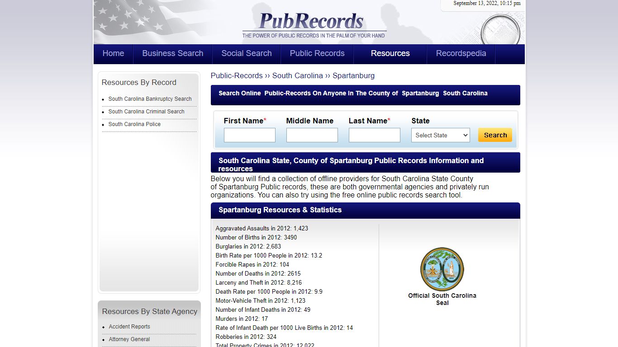Click Birth Rate per 1000 People text

click(x=269, y=256)
